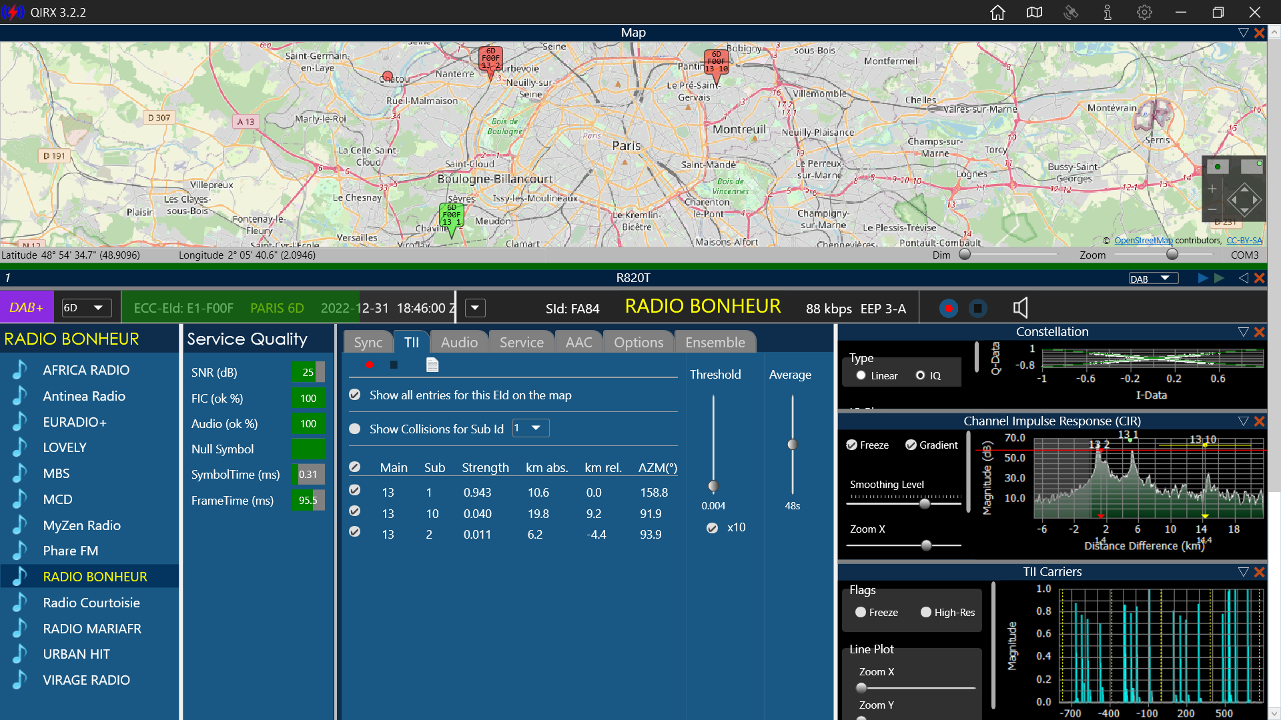Click the map pan navigation control
This screenshot has width=1281, height=720.
tap(1244, 199)
